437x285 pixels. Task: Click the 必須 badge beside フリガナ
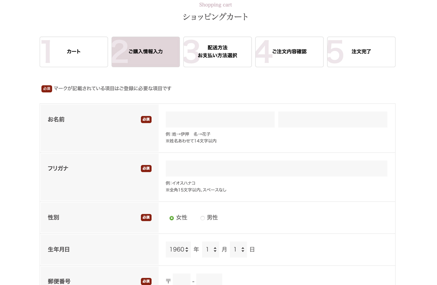(x=146, y=168)
